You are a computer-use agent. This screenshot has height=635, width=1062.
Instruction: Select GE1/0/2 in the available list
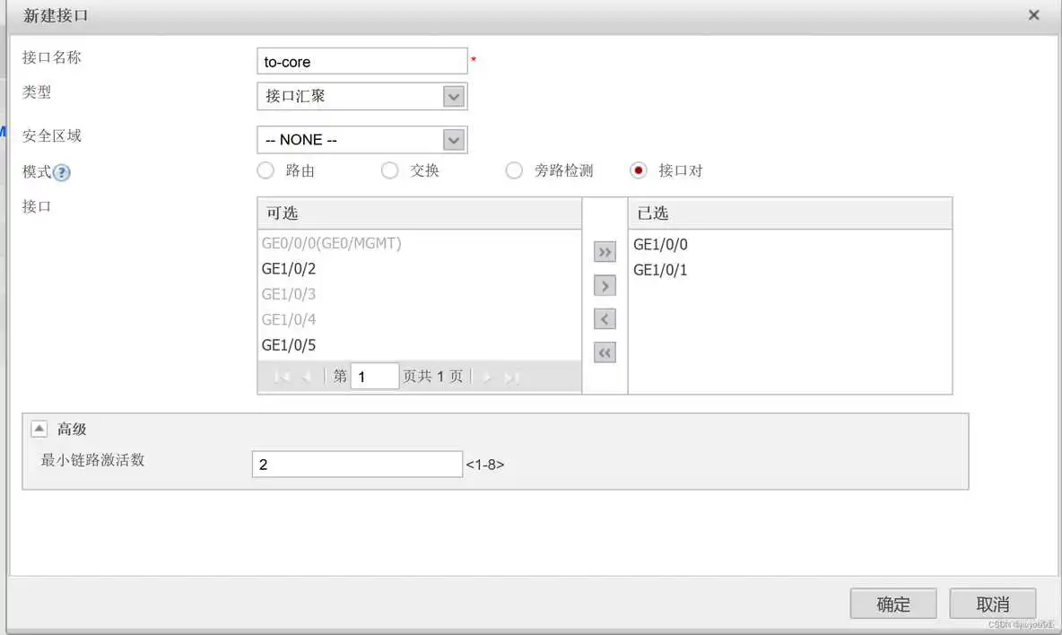pos(287,268)
